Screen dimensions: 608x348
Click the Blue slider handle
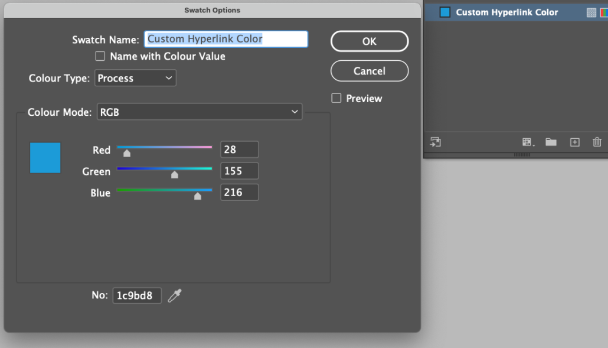(x=198, y=196)
